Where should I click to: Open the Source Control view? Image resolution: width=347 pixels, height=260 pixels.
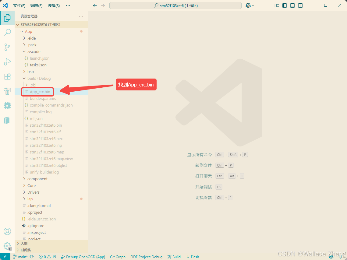coord(7,47)
